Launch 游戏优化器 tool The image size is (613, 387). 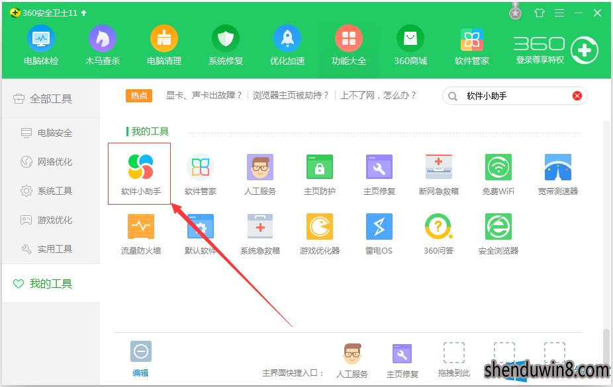[319, 234]
